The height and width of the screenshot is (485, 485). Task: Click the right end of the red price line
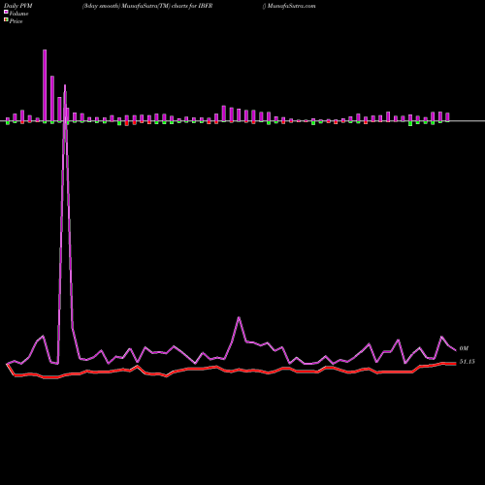[x=455, y=364]
